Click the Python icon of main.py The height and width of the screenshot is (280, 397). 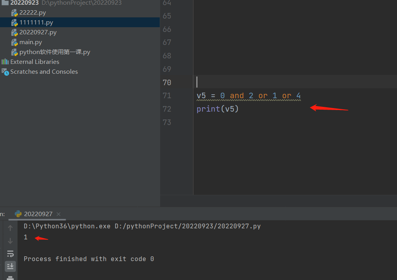point(14,43)
